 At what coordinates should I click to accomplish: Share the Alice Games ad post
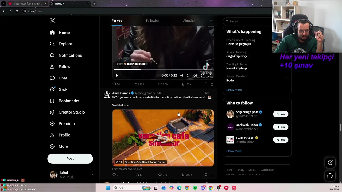pos(212,175)
